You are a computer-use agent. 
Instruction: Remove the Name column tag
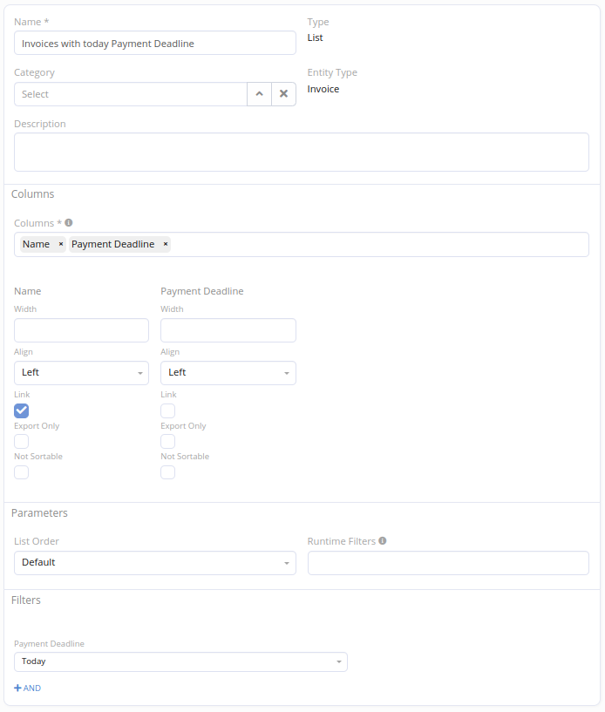click(61, 244)
